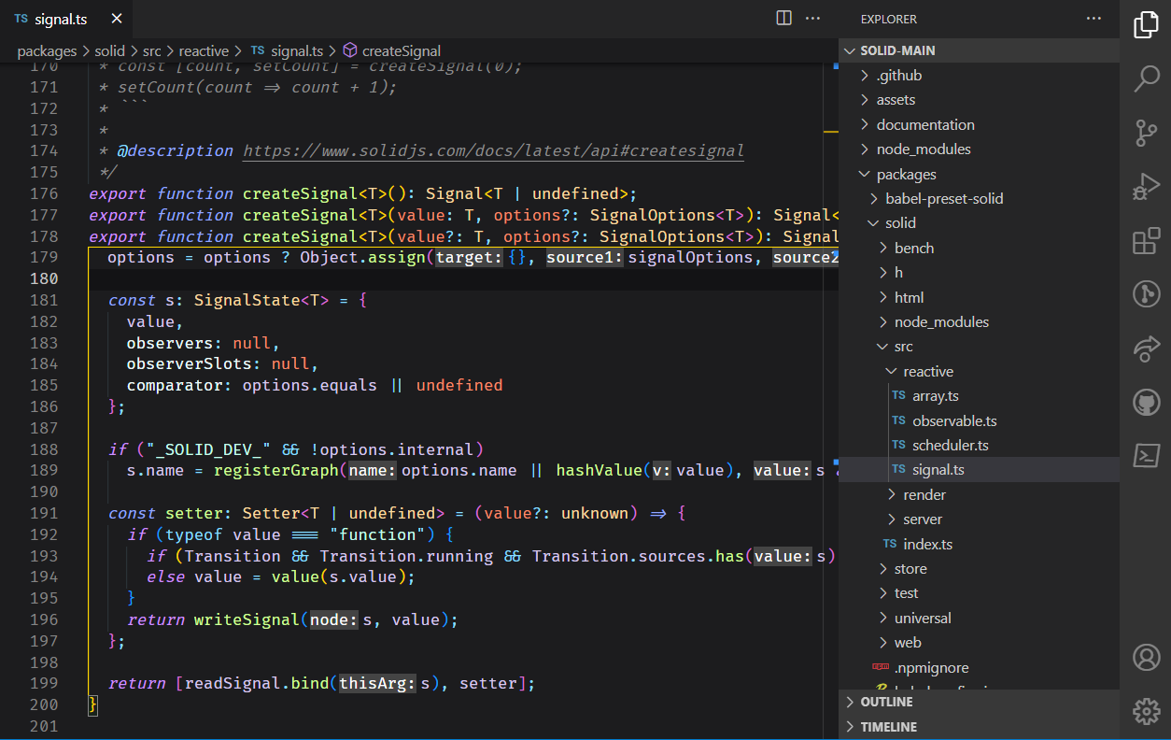Expand the h folder
The width and height of the screenshot is (1171, 740).
[x=979, y=272]
